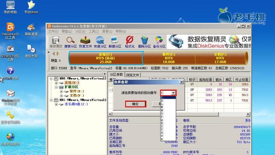Open the 恢复文件 recover files tool
275x155 pixels.
pyautogui.click(x=85, y=42)
